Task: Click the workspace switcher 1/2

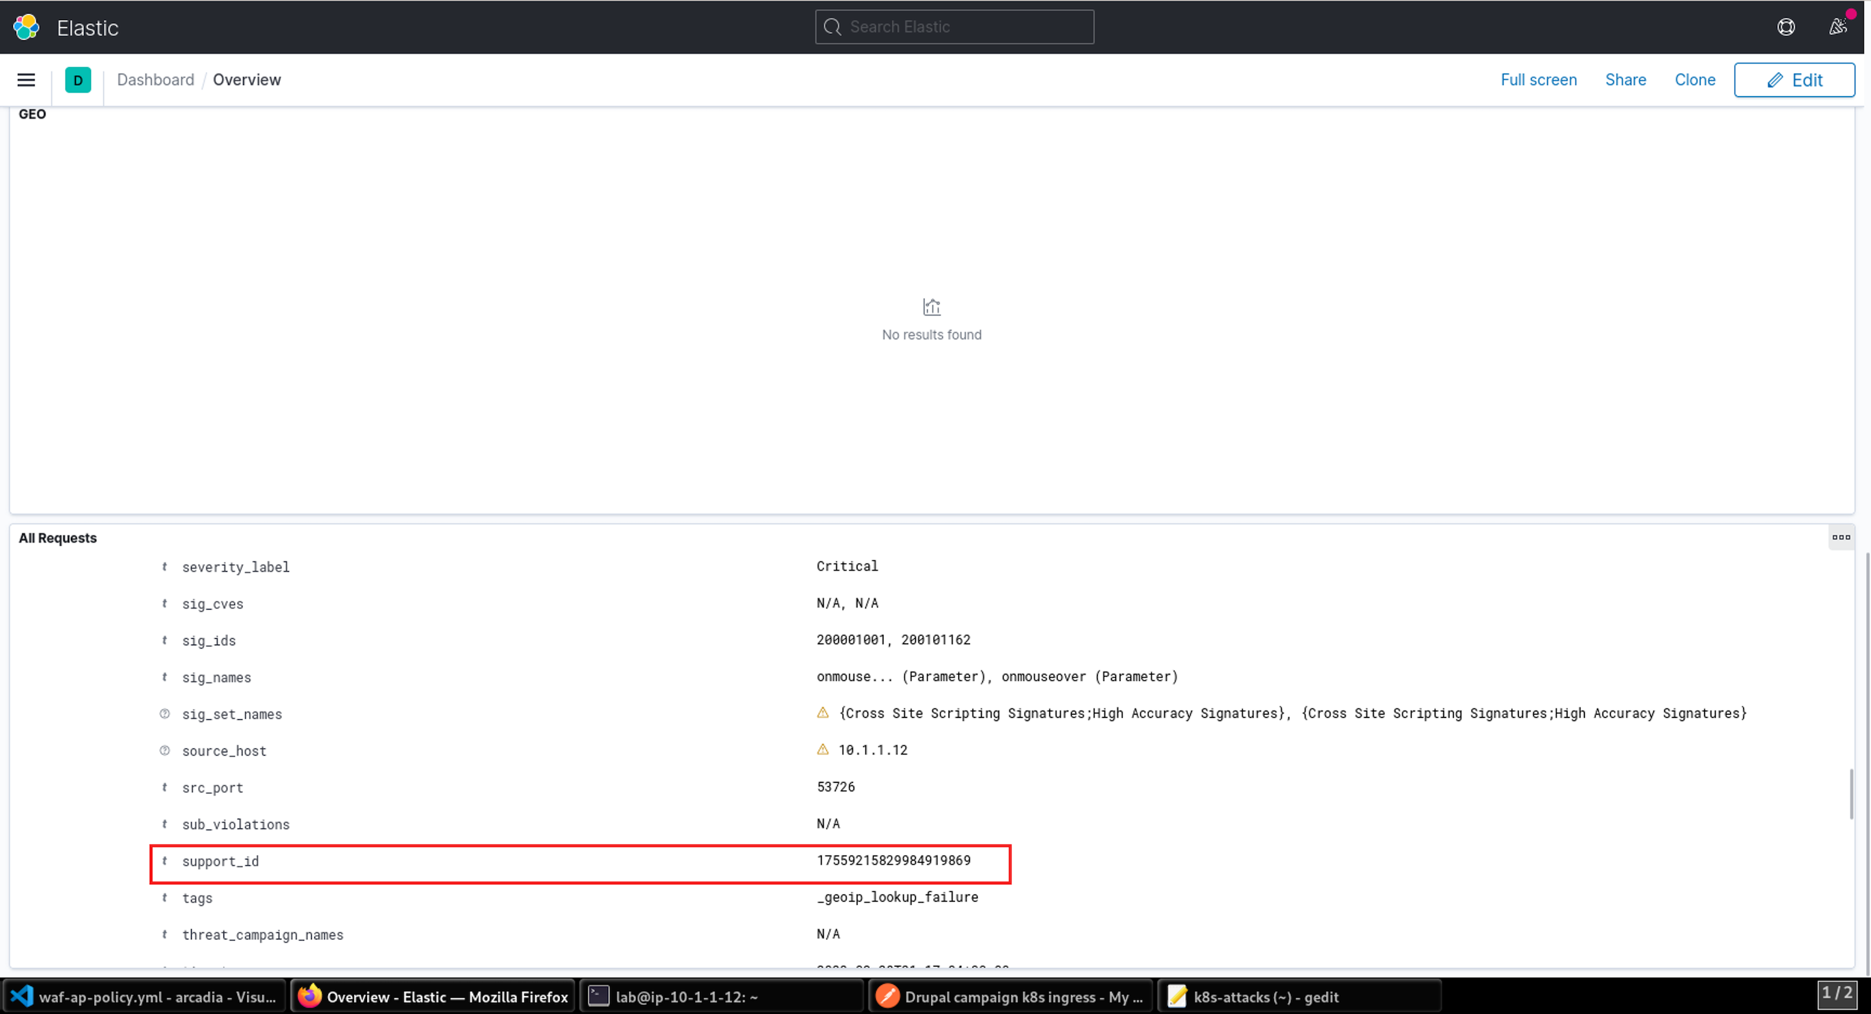Action: [x=1837, y=994]
